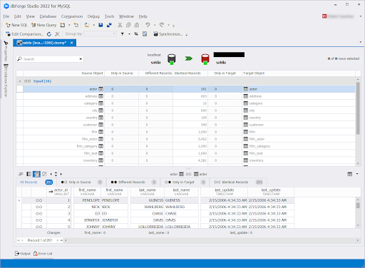The width and height of the screenshot is (365, 268).
Task: Click the filter funnel icon
Action: pyautogui.click(x=122, y=34)
